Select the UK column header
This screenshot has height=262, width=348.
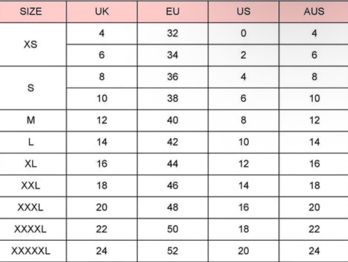(102, 11)
